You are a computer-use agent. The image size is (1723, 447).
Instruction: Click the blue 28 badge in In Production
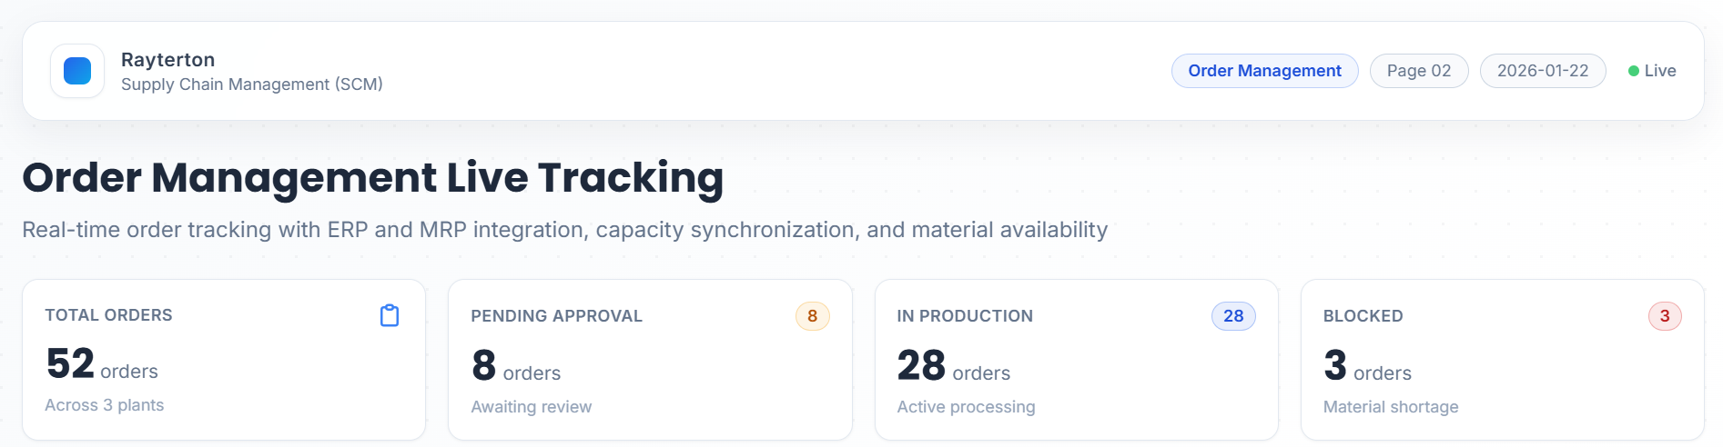pyautogui.click(x=1233, y=316)
